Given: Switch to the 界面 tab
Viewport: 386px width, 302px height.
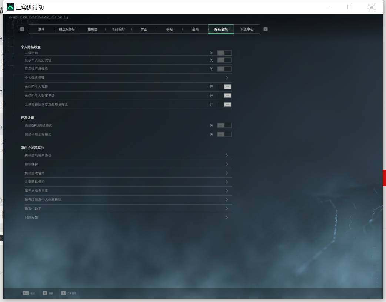Looking at the screenshot, I should pyautogui.click(x=144, y=29).
